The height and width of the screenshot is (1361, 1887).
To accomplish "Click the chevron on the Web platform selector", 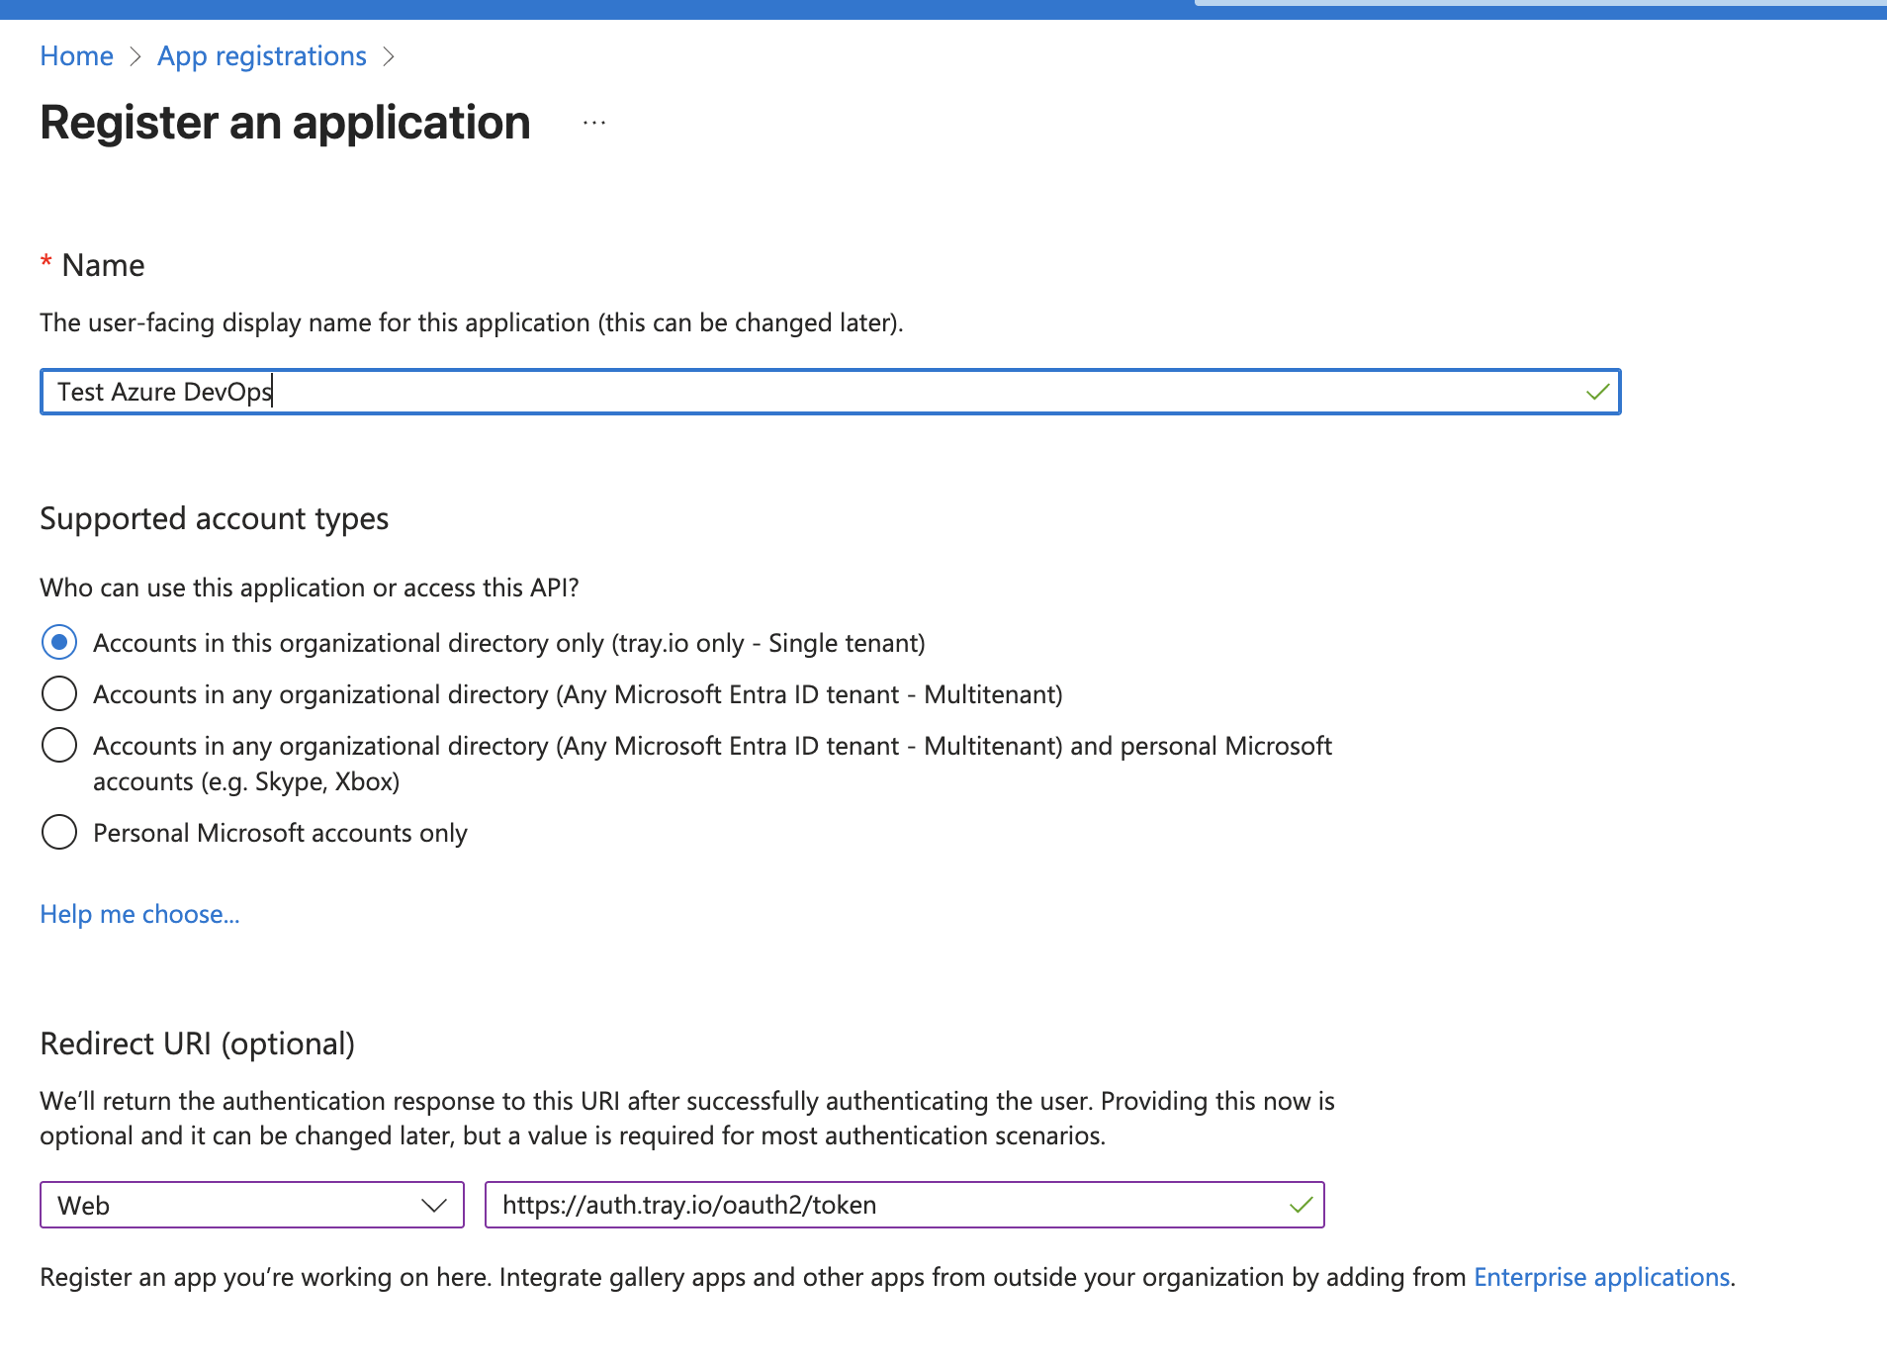I will (x=433, y=1205).
